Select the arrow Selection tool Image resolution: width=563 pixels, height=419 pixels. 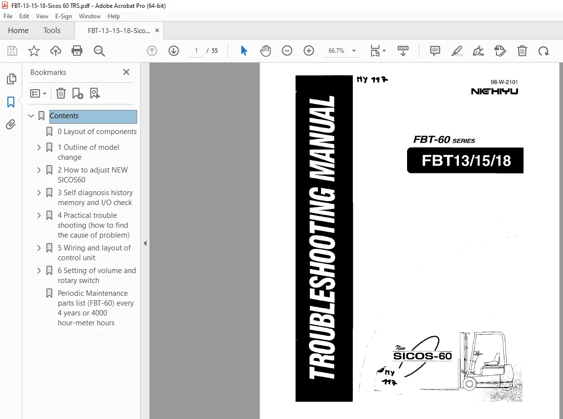(244, 51)
